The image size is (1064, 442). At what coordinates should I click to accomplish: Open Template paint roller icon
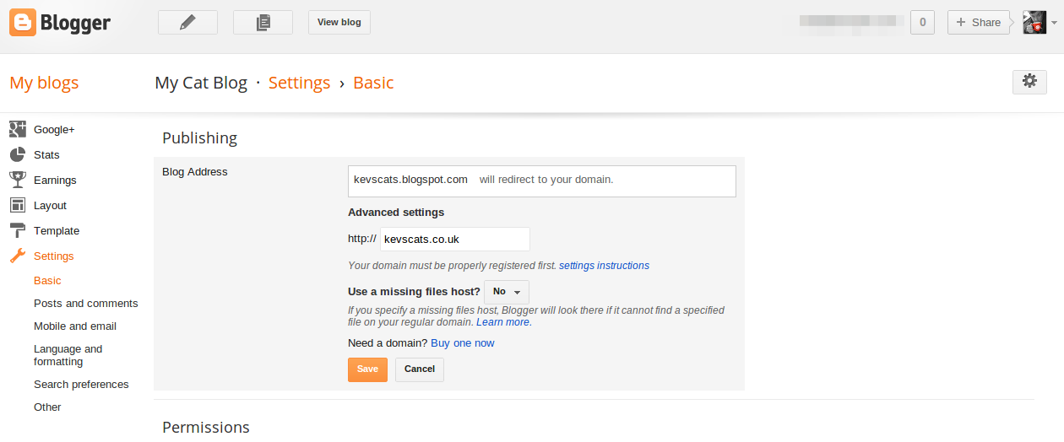[x=18, y=230]
